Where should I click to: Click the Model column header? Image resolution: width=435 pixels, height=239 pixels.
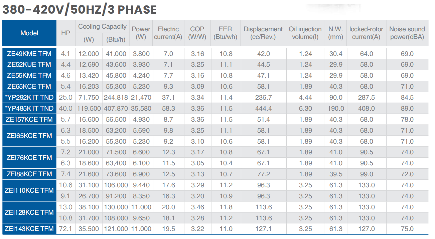[29, 33]
